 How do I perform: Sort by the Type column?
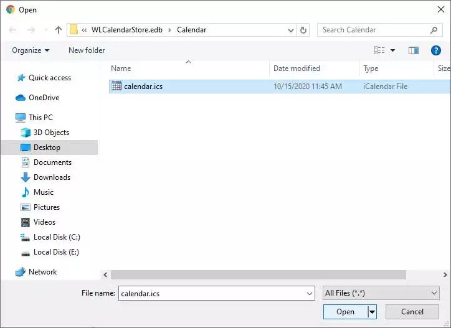click(x=371, y=68)
